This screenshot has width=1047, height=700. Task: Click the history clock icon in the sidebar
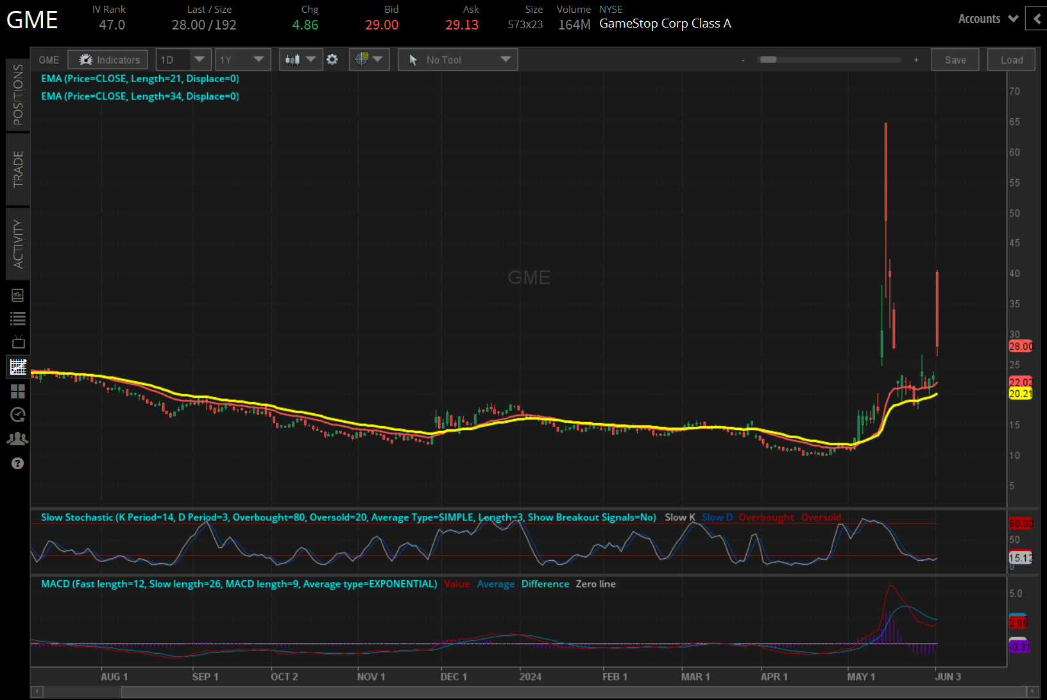(x=17, y=414)
